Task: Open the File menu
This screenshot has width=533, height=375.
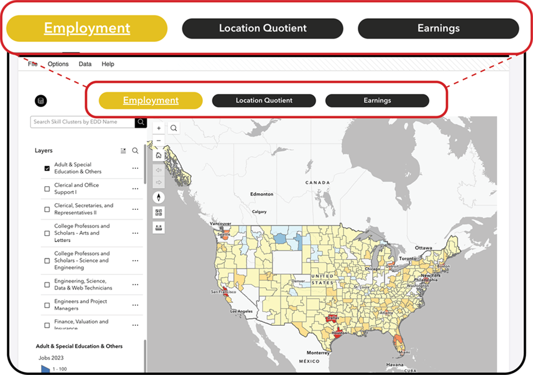Action: coord(33,64)
